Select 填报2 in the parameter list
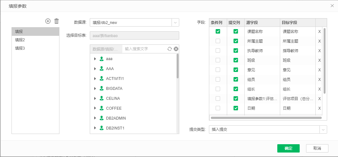The height and width of the screenshot is (157, 338). pyautogui.click(x=20, y=40)
